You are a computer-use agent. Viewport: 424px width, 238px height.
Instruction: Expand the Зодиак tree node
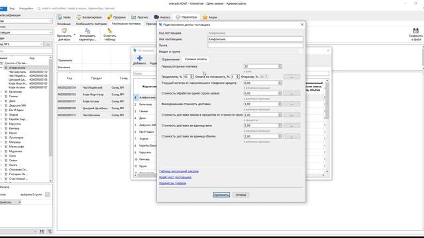tap(1, 114)
